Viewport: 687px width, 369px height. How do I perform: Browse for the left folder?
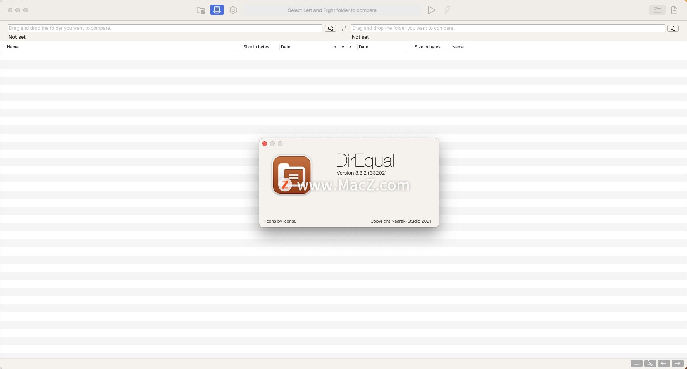pos(331,28)
